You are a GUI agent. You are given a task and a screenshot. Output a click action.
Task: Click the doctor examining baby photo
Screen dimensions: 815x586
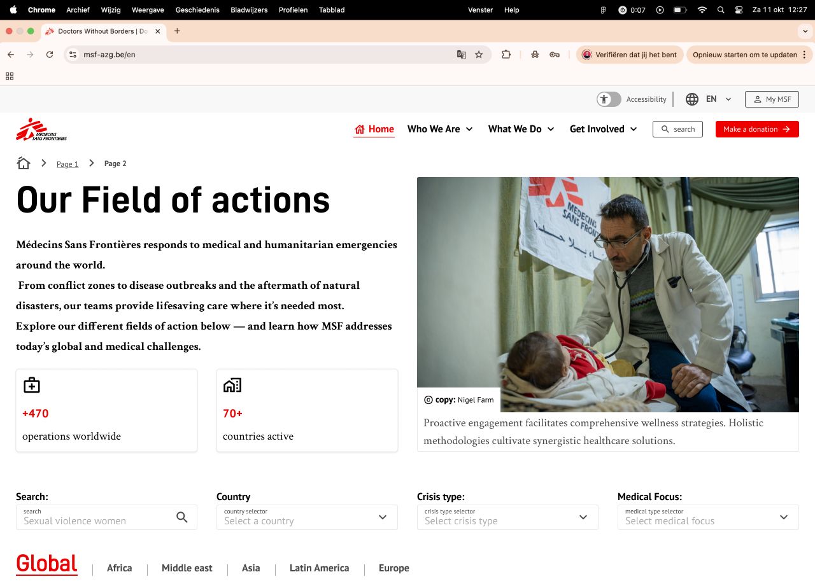click(x=608, y=295)
